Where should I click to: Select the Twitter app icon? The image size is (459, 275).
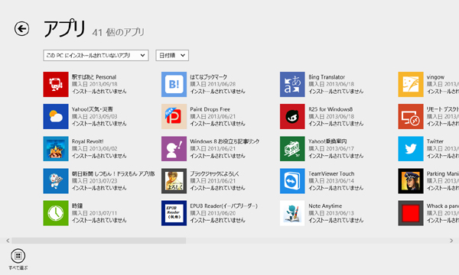[410, 149]
